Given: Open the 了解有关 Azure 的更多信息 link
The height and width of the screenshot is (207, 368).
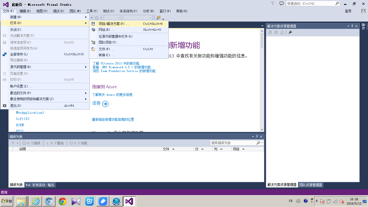Looking at the screenshot, I should pyautogui.click(x=112, y=95).
